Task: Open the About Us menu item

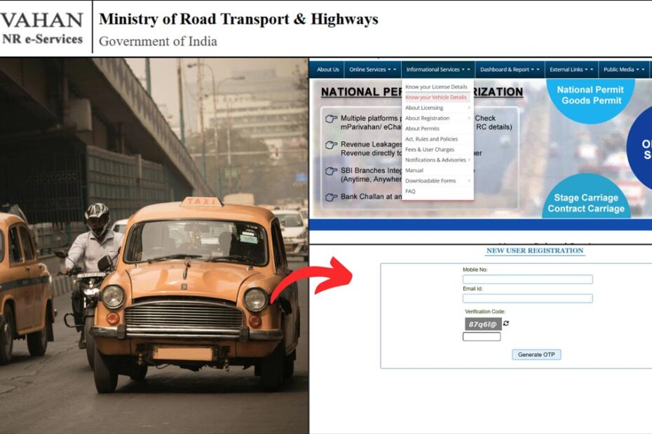Action: pos(327,70)
